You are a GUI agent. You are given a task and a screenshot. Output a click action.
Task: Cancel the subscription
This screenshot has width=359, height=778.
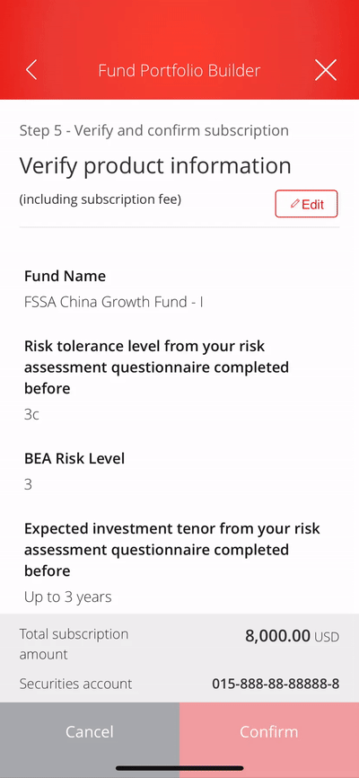(x=90, y=731)
